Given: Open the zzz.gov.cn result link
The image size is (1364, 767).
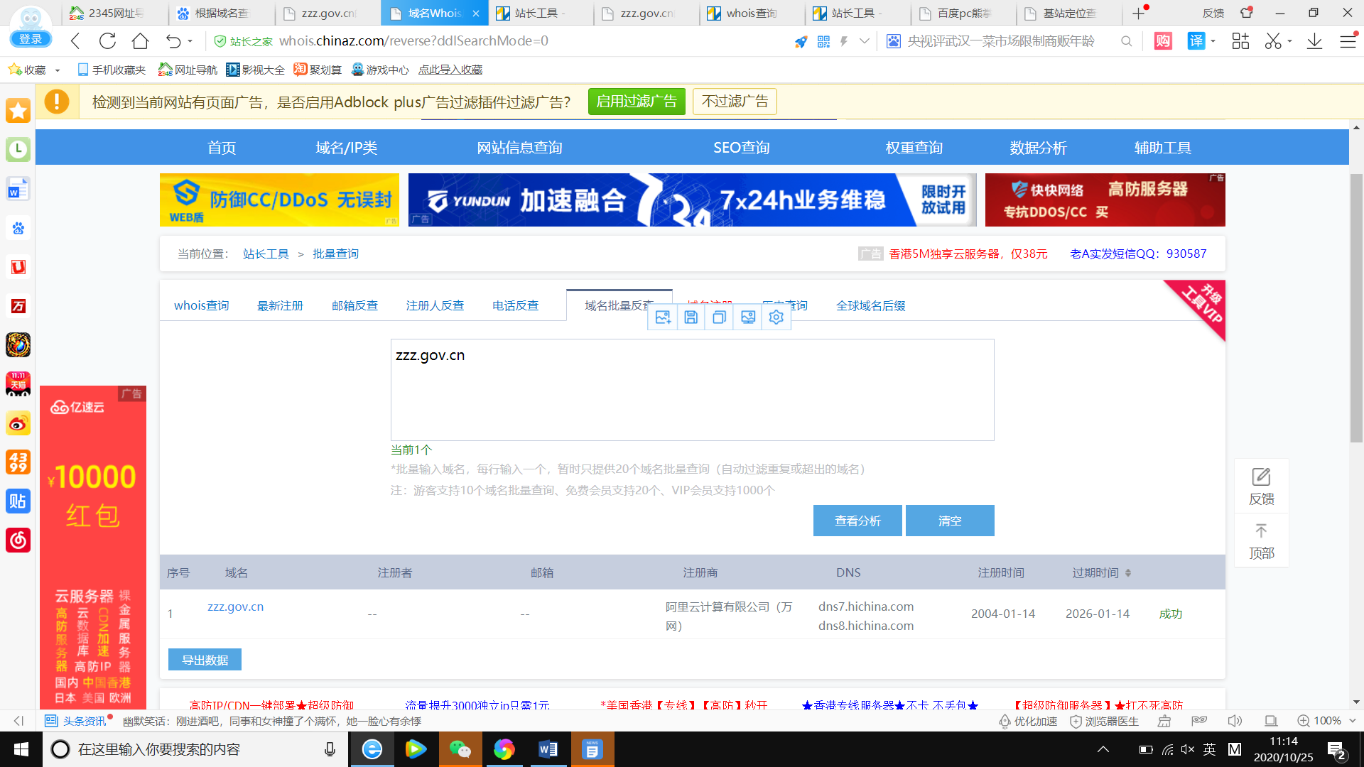Looking at the screenshot, I should click(235, 606).
